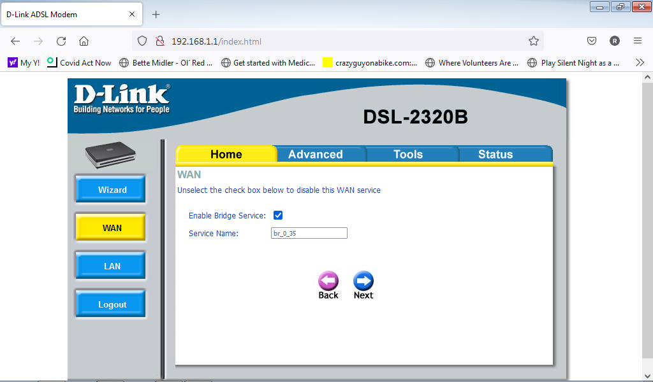Open the Firefox account R avatar
653x382 pixels.
tap(615, 41)
